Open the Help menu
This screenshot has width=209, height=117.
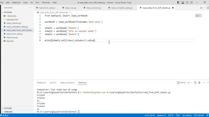[55, 2]
